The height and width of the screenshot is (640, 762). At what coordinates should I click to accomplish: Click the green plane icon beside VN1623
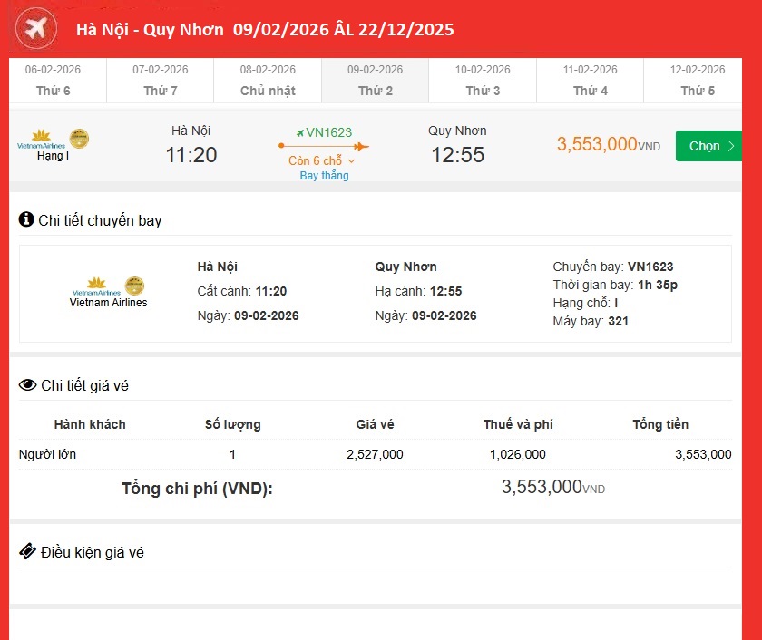pyautogui.click(x=298, y=132)
